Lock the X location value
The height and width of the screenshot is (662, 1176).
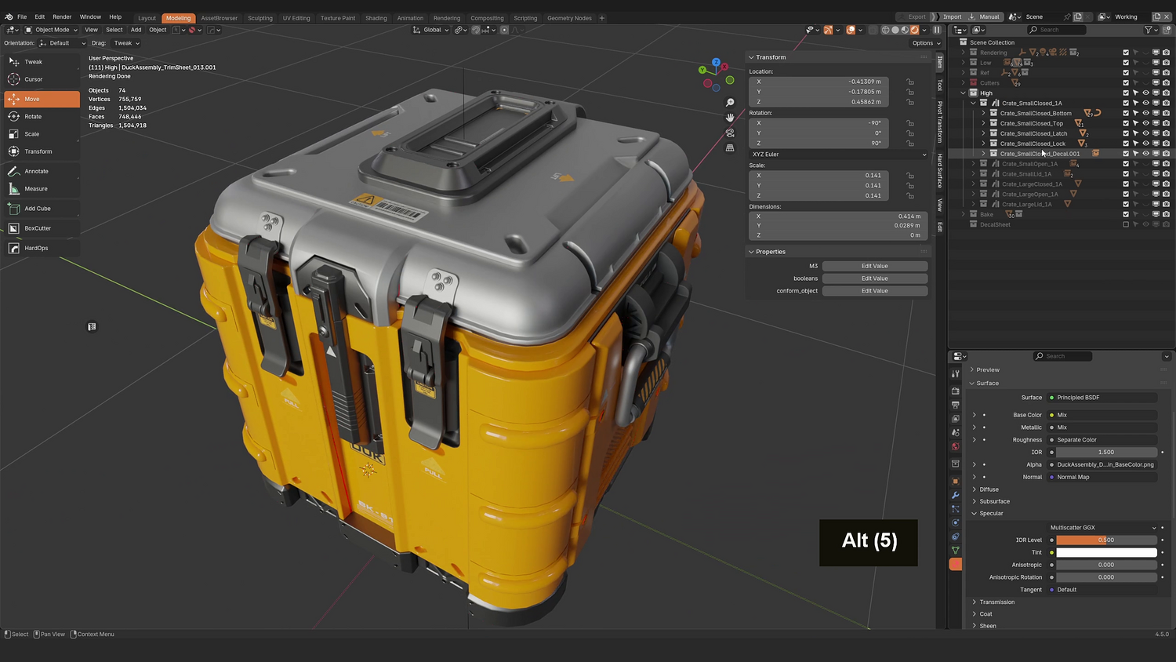(x=910, y=82)
